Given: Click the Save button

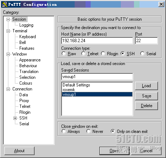Looking at the screenshot, I should coord(146,96).
